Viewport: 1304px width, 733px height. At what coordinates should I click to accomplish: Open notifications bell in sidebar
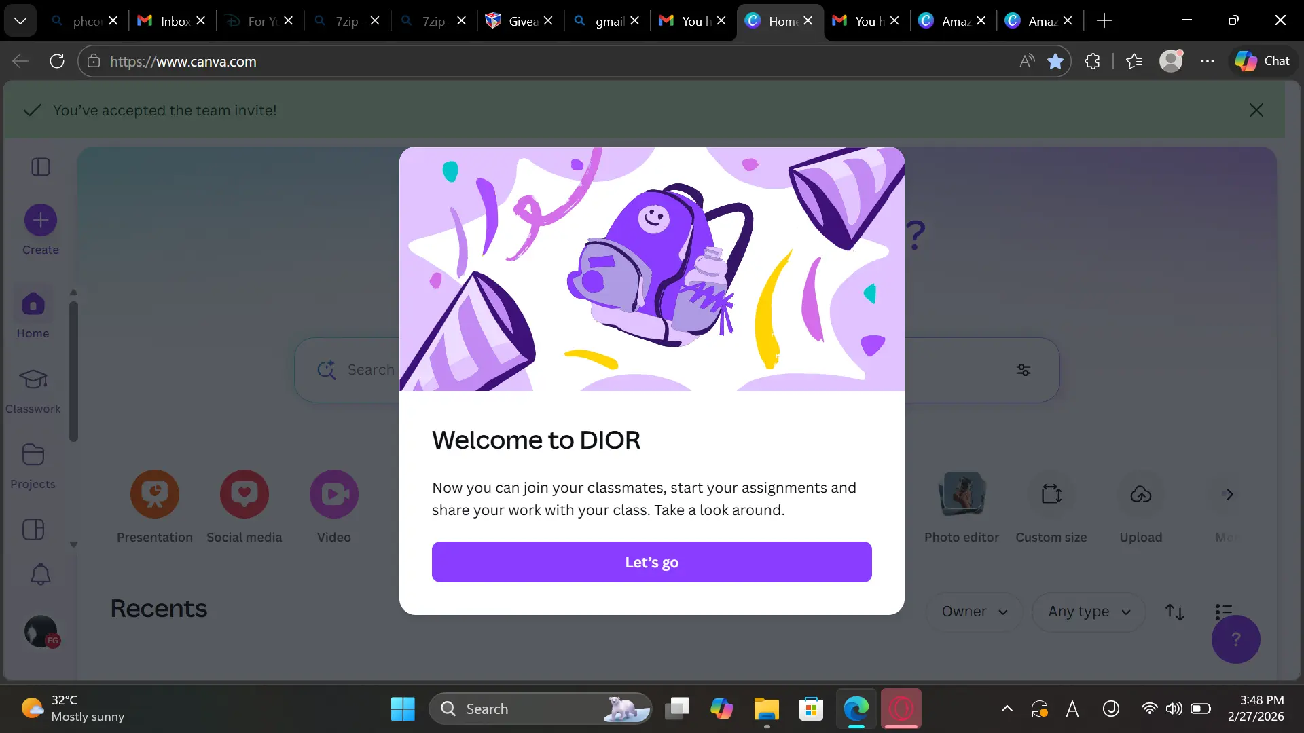click(41, 575)
